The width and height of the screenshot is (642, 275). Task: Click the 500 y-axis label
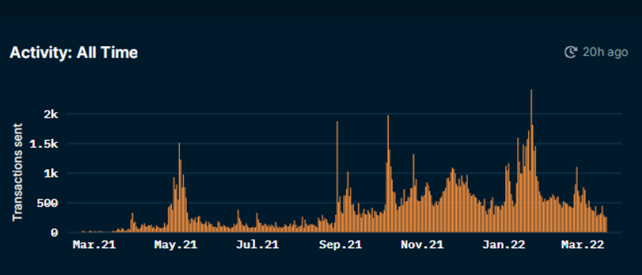48,203
